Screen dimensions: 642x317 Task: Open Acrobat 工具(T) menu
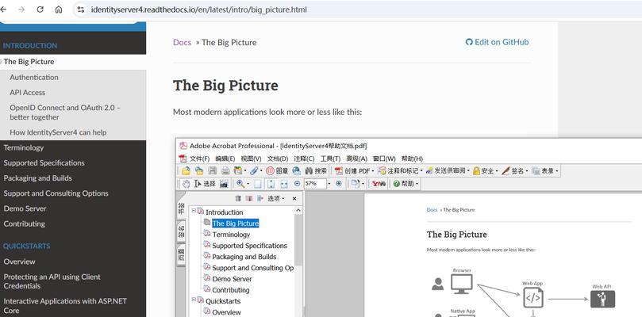330,158
